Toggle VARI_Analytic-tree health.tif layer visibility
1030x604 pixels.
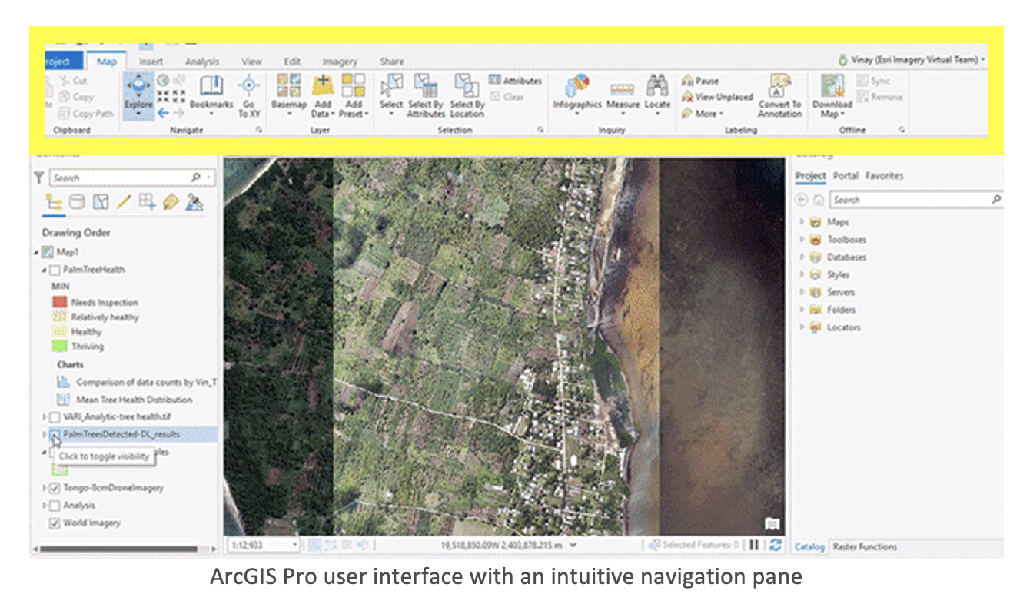pyautogui.click(x=55, y=416)
